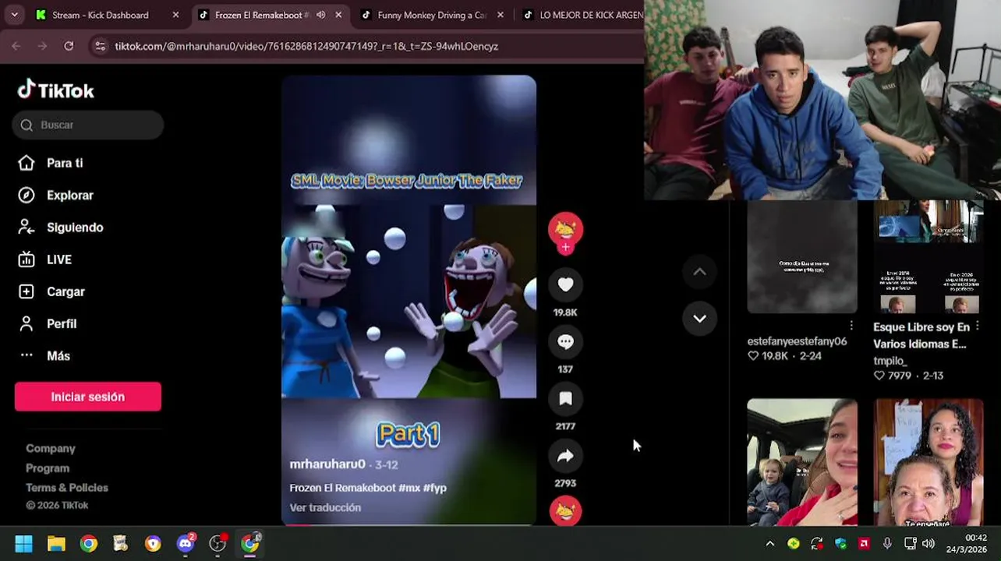Open Perfil page
This screenshot has height=561, width=1001.
point(47,323)
